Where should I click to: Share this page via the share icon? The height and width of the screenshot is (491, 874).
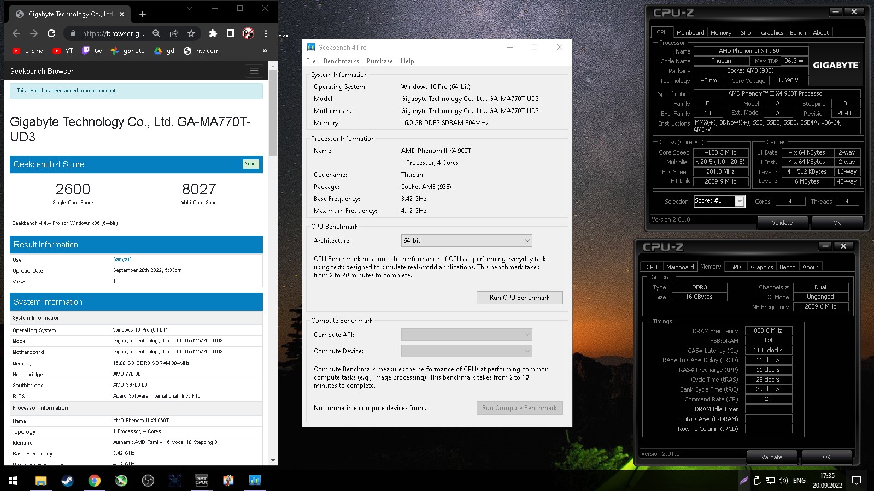[x=174, y=33]
